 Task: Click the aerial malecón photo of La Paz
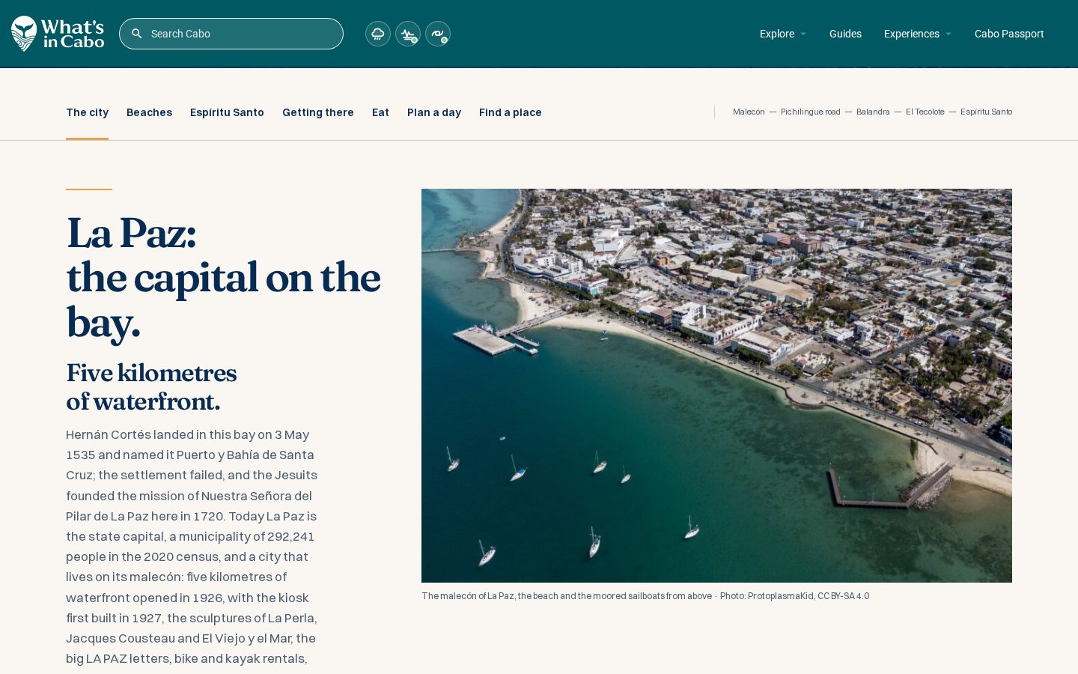click(716, 386)
